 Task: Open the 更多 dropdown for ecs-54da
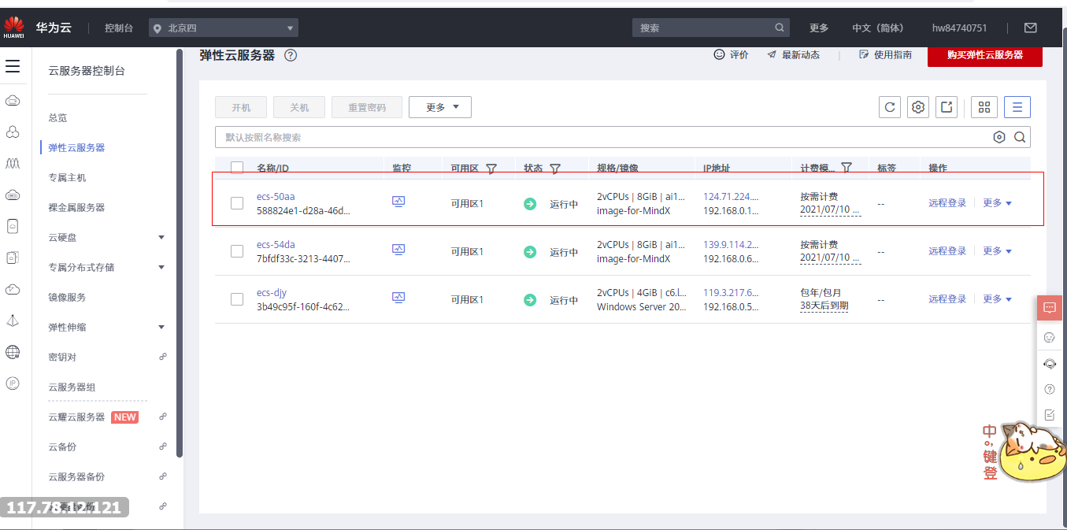997,250
